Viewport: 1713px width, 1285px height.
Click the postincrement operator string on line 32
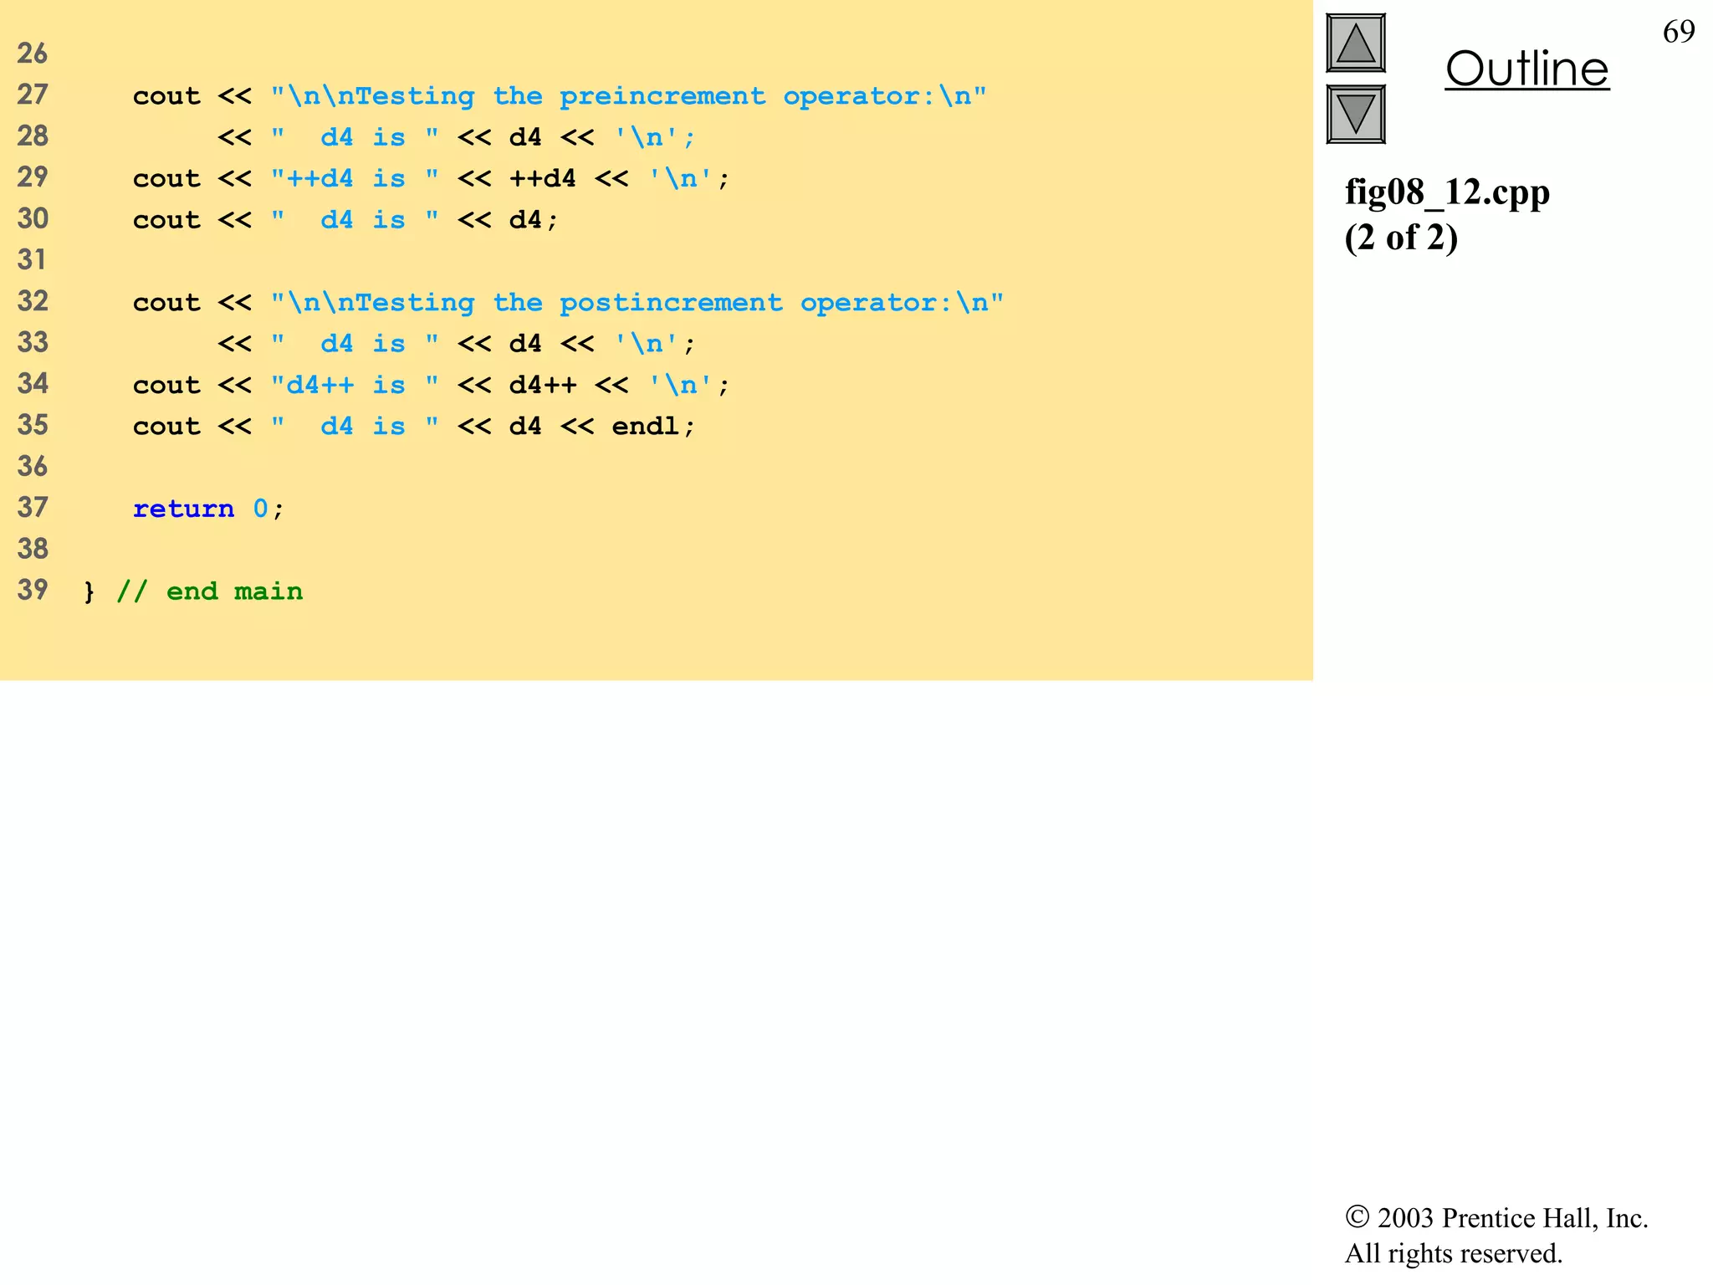[637, 302]
